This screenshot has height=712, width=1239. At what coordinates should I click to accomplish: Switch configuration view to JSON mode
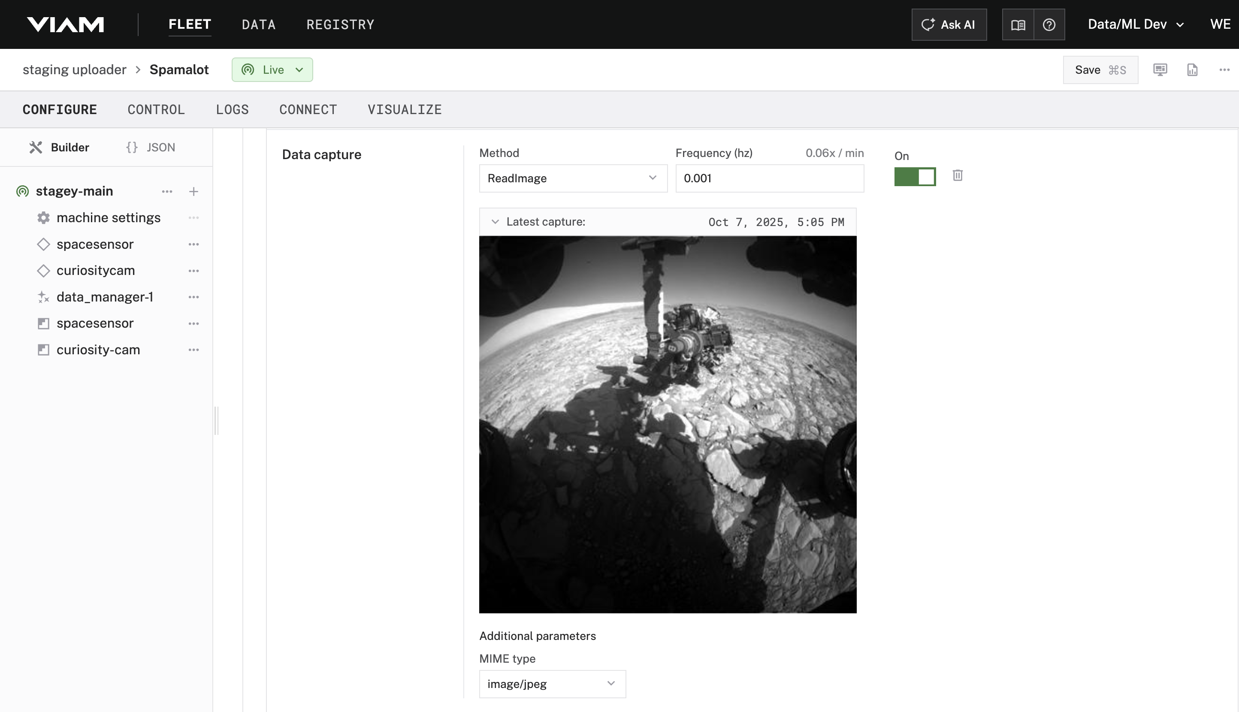click(151, 147)
